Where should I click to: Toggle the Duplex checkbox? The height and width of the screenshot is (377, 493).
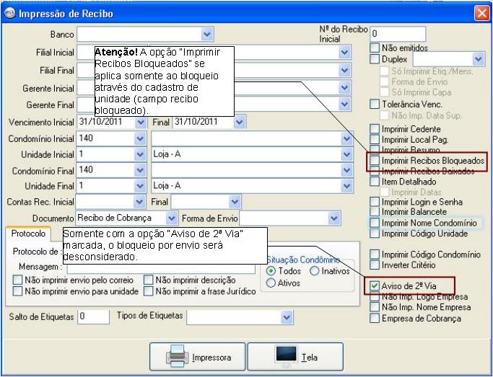(375, 58)
